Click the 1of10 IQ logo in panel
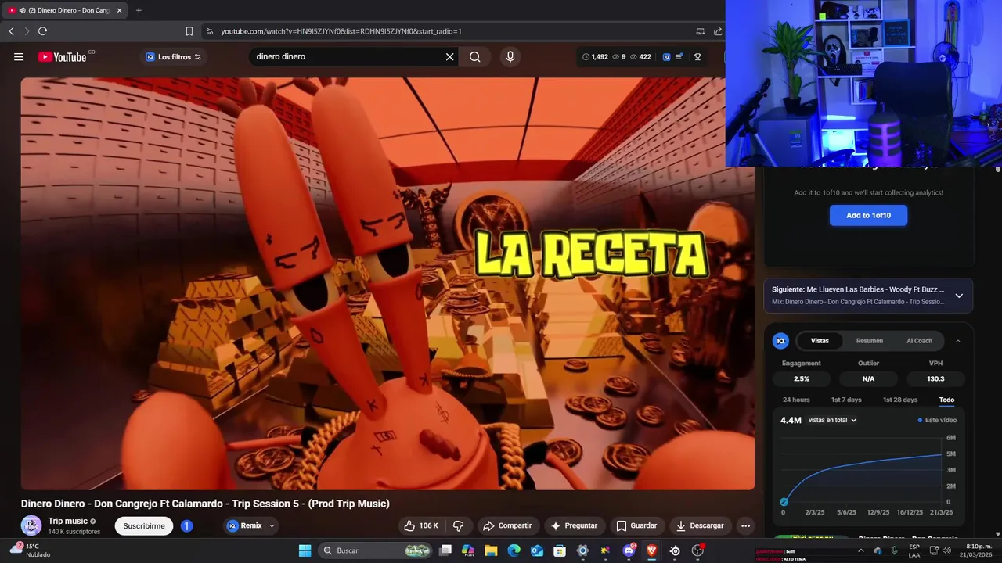The height and width of the screenshot is (563, 1002). (x=780, y=341)
